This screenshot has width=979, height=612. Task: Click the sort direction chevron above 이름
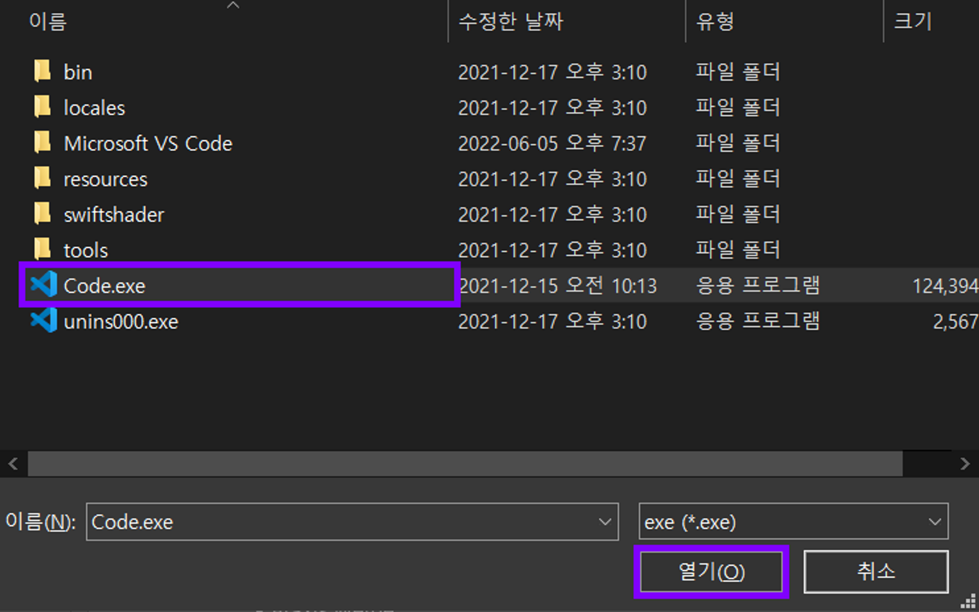[x=233, y=5]
